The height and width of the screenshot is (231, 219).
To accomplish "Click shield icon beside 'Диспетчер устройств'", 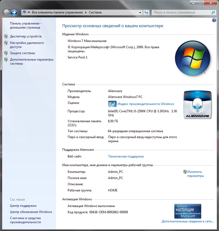I will pyautogui.click(x=6, y=36).
